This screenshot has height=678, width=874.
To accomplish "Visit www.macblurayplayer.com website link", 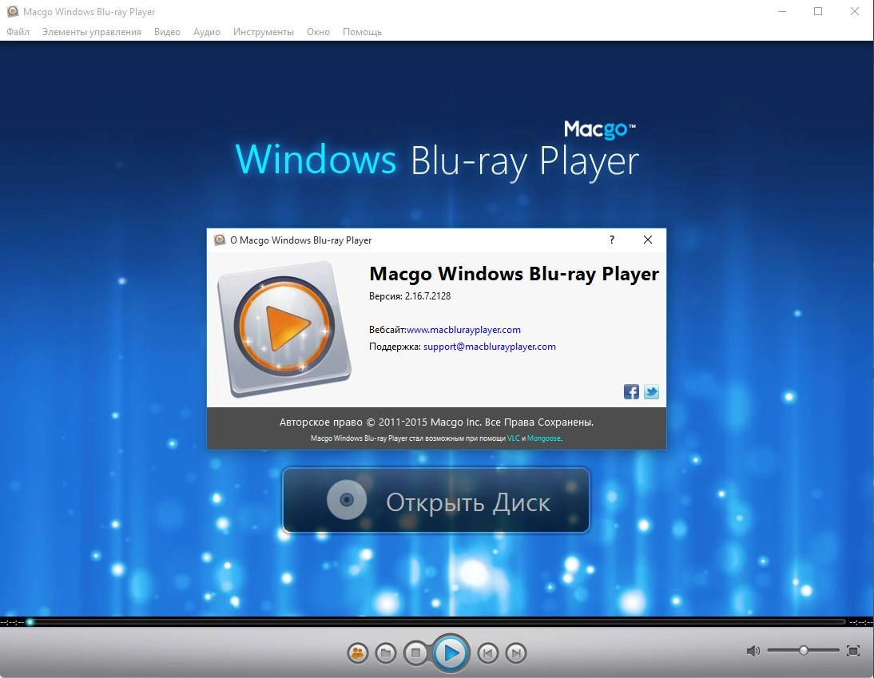I will [463, 330].
